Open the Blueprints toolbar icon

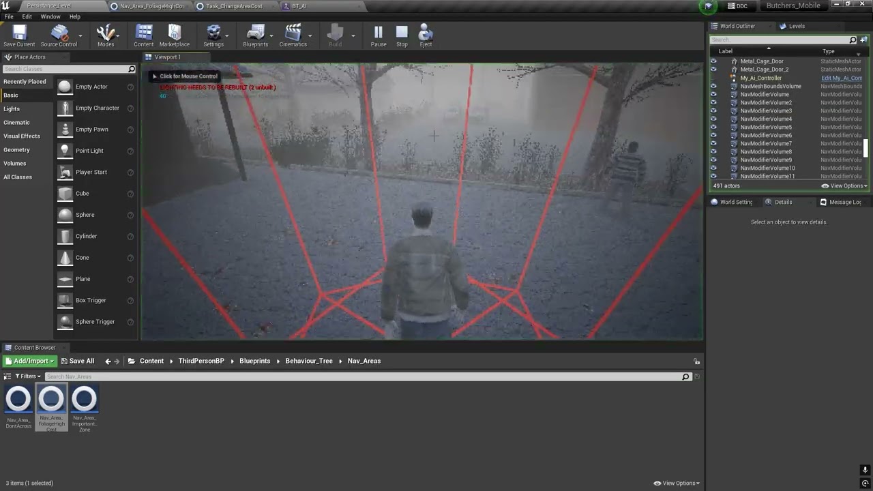(x=256, y=33)
